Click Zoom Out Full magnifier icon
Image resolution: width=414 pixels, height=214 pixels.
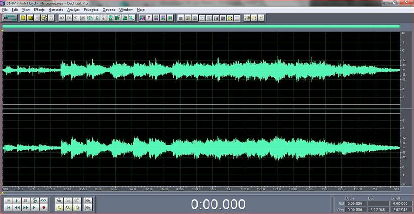pyautogui.click(x=77, y=201)
